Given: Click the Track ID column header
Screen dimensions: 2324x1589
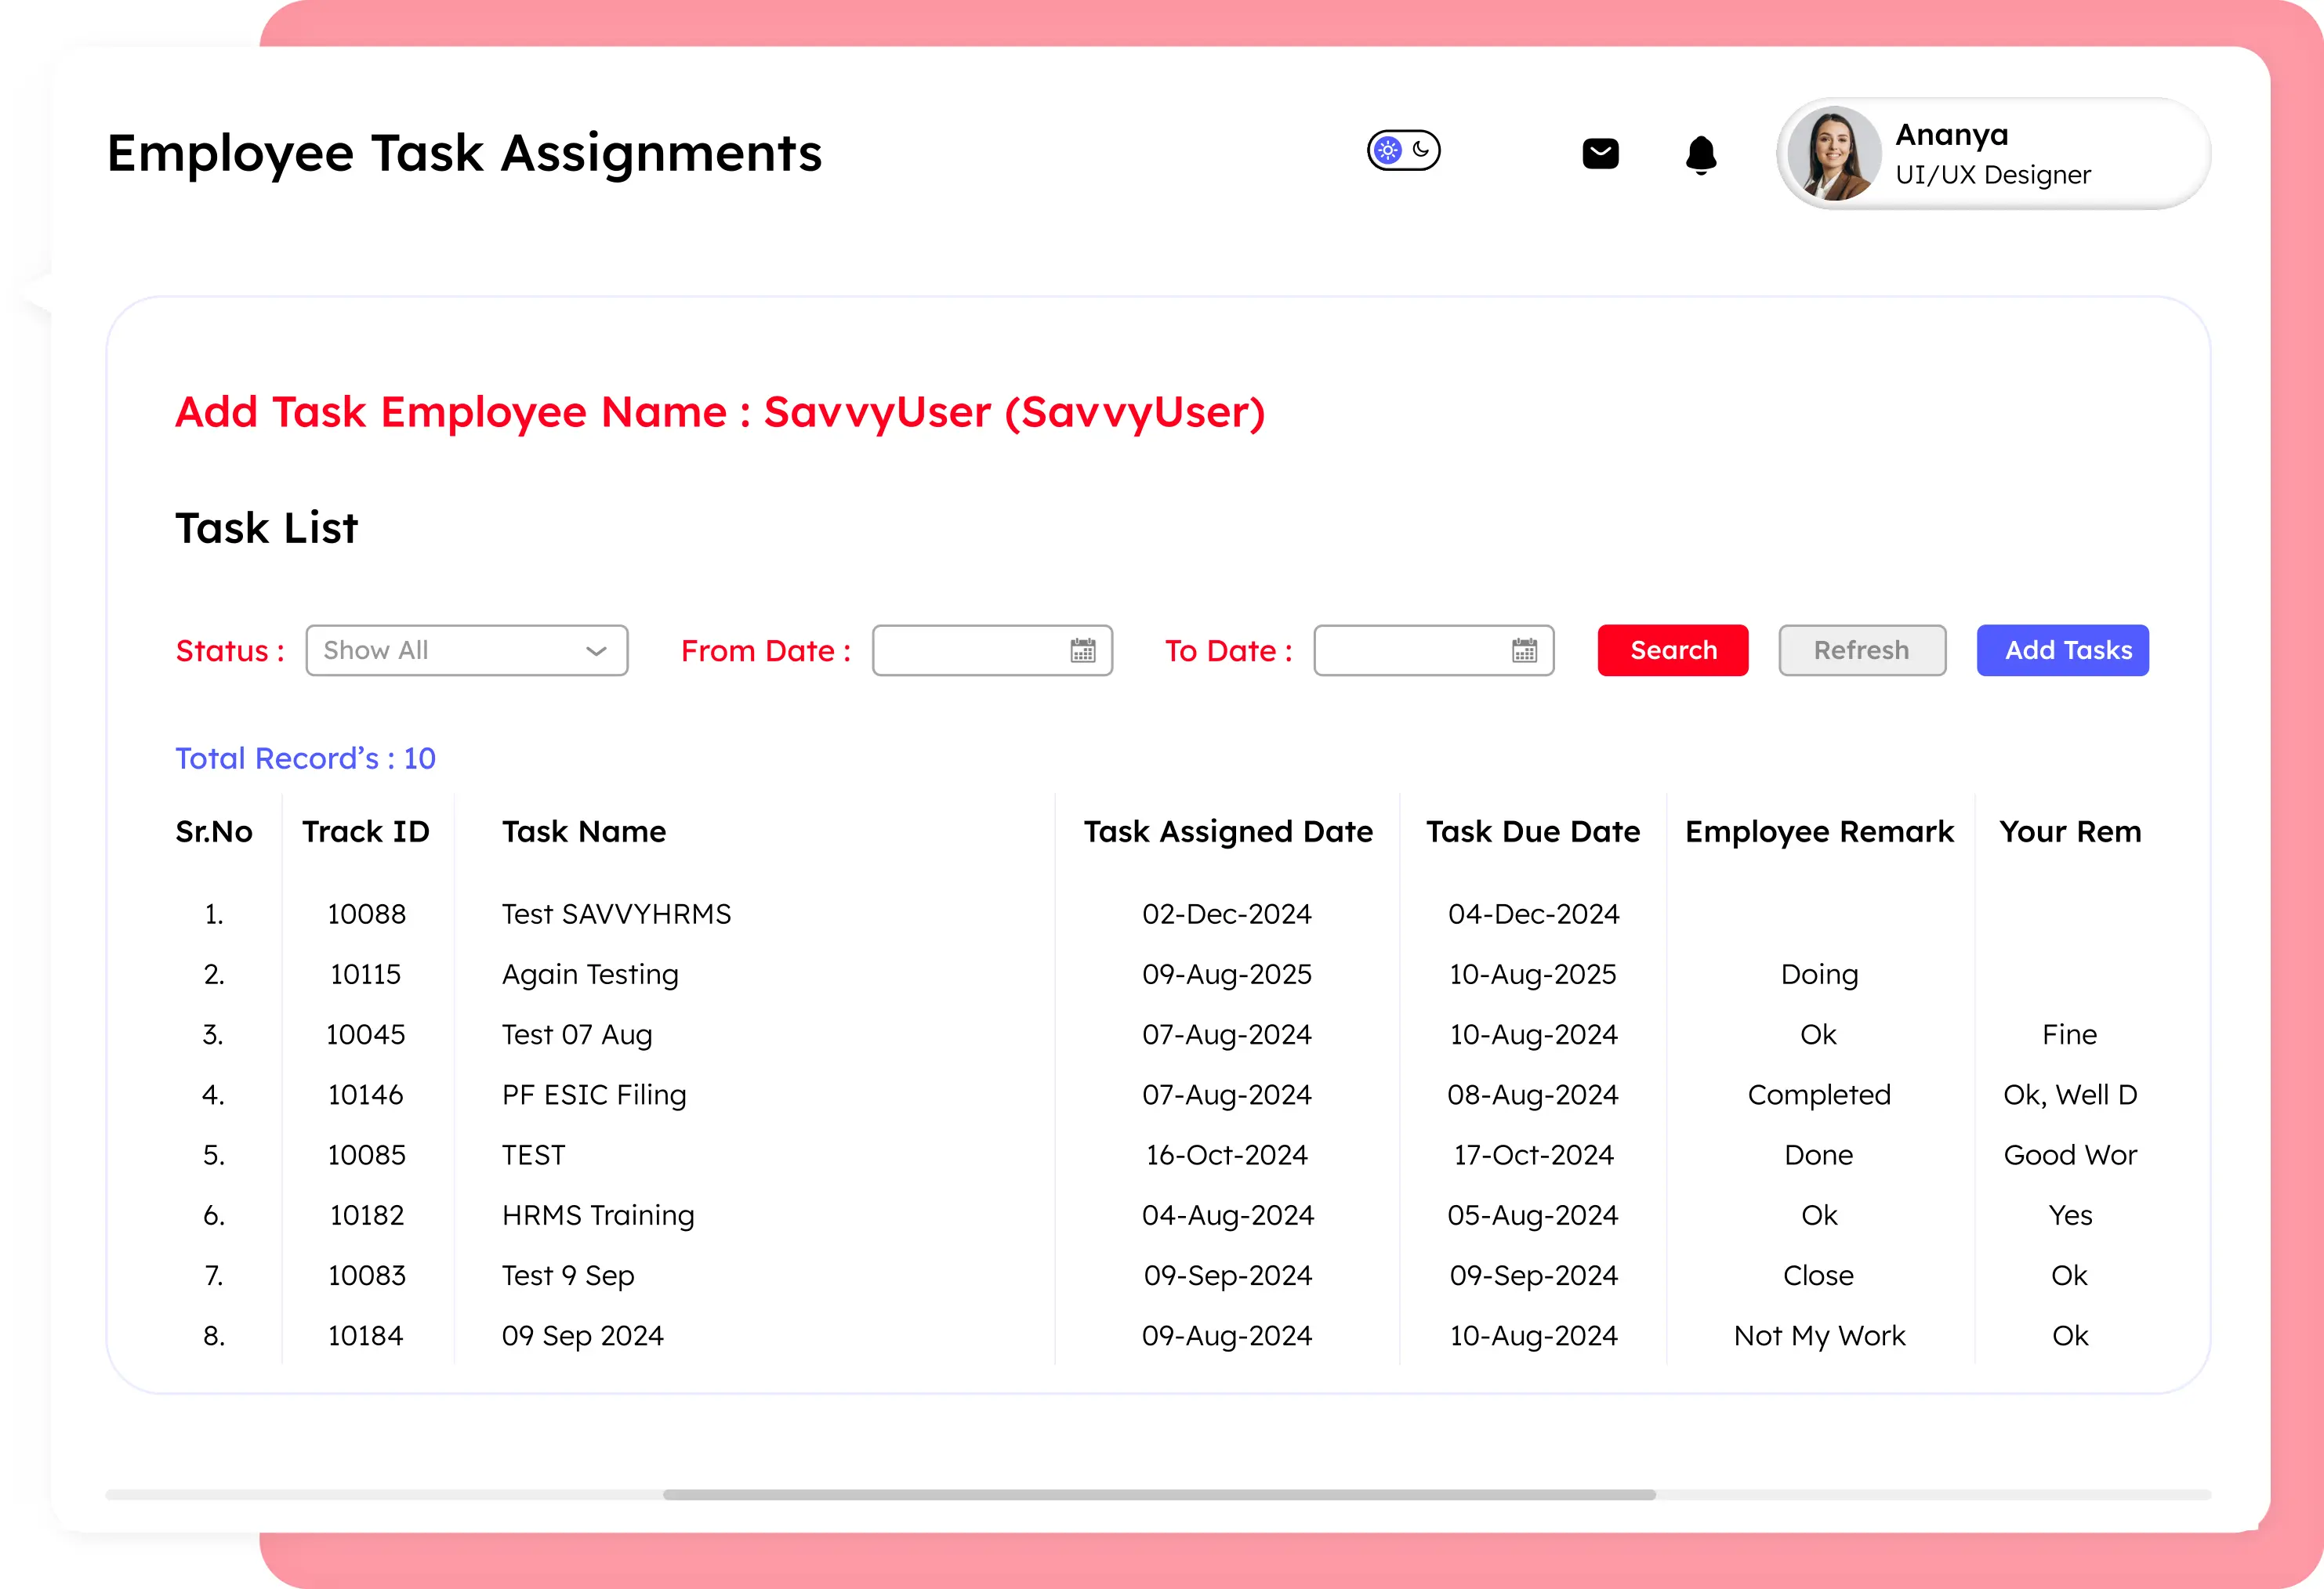Looking at the screenshot, I should point(366,831).
